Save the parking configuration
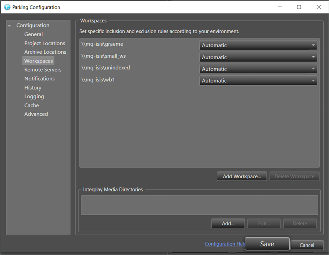The width and height of the screenshot is (329, 255). pos(267,244)
